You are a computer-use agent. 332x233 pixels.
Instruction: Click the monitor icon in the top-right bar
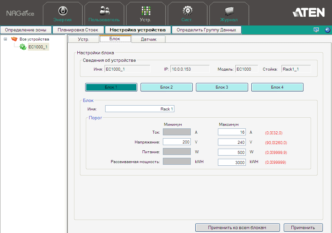pos(316,30)
